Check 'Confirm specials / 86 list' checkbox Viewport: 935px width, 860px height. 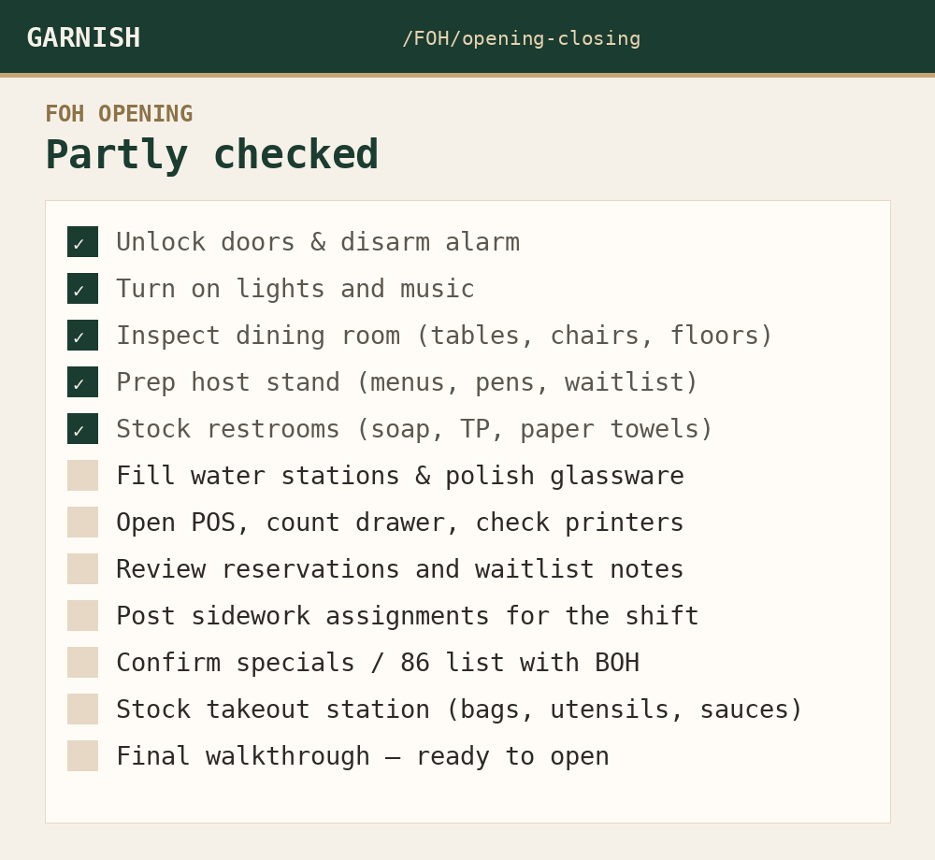[82, 662]
